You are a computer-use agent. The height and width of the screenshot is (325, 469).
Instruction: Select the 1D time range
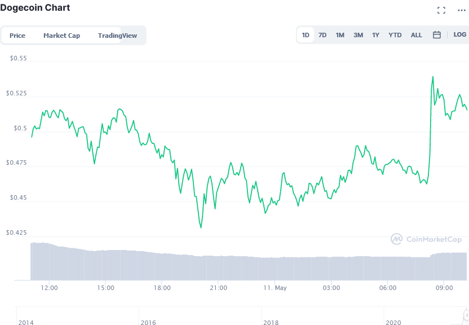(x=306, y=35)
